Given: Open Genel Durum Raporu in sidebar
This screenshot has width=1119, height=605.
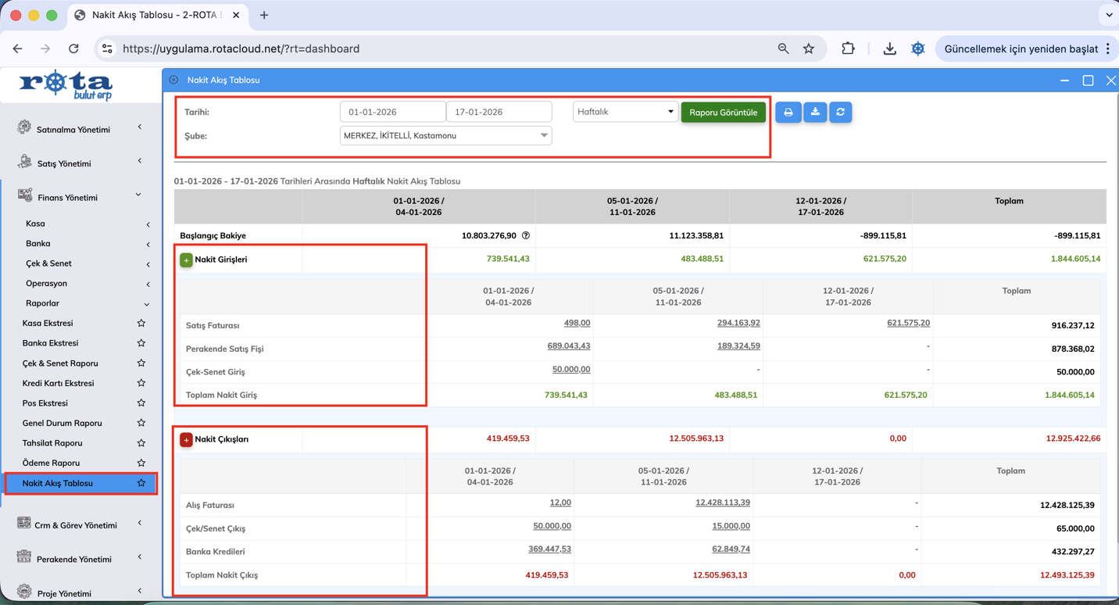Looking at the screenshot, I should pyautogui.click(x=63, y=423).
